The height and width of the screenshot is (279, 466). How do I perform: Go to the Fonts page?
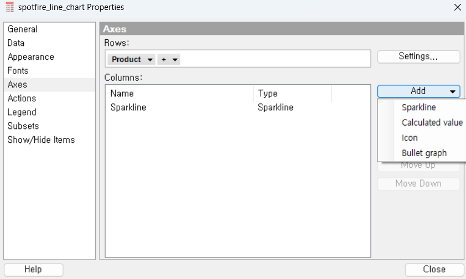coord(49,71)
